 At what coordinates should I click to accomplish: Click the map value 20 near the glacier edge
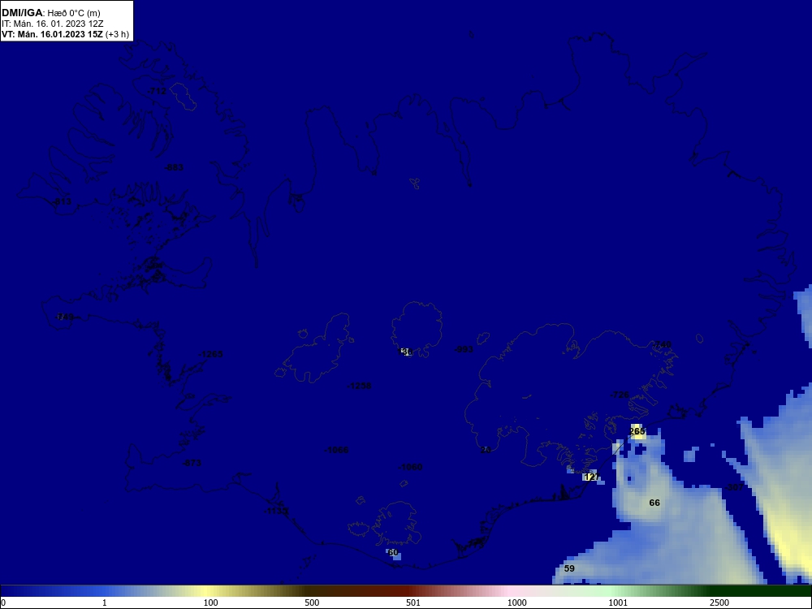[486, 450]
